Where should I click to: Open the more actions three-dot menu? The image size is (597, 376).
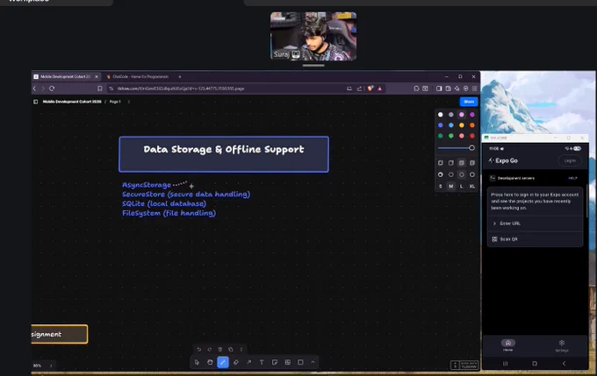[241, 350]
